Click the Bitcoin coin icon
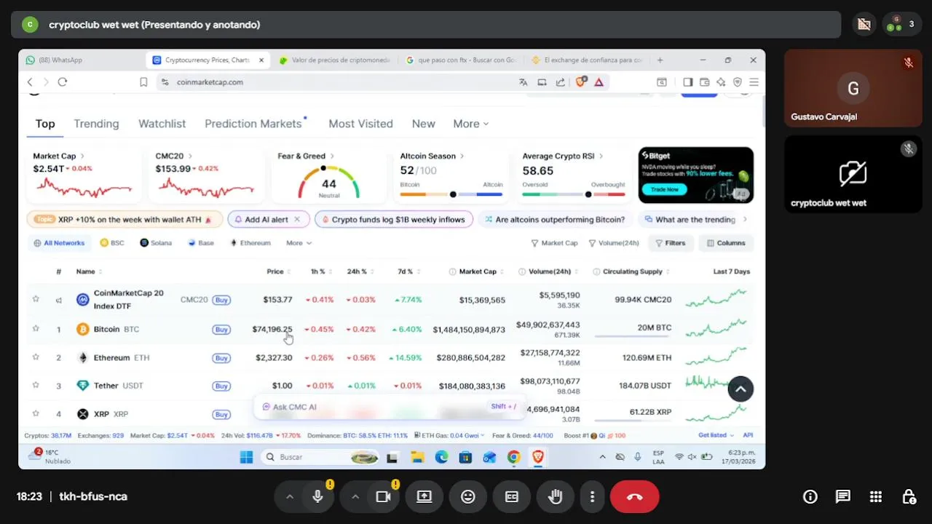932x524 pixels. click(83, 329)
